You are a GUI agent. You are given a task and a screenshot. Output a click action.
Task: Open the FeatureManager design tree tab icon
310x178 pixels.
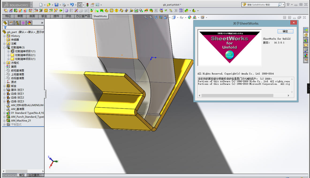click(x=5, y=23)
